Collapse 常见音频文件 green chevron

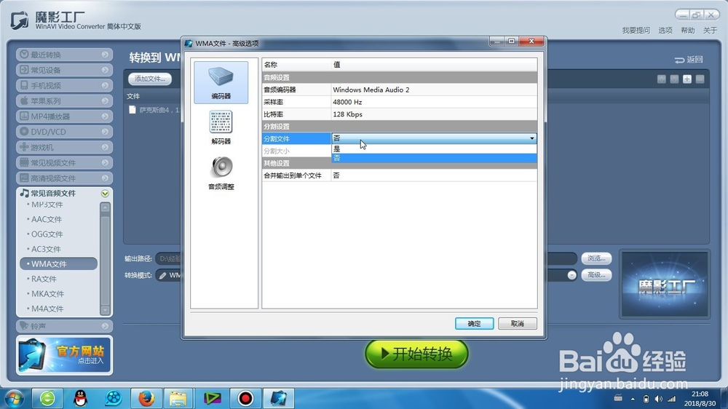105,193
